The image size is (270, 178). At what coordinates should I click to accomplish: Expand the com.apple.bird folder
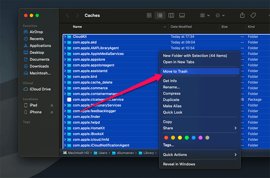(65, 77)
